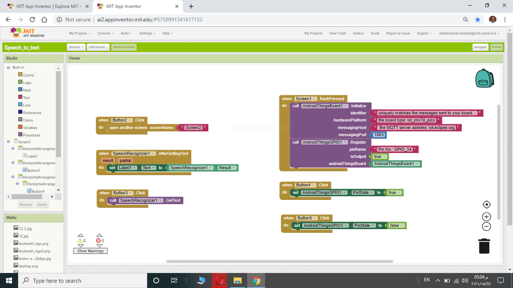Click the MIT App Inventor logo
Image resolution: width=513 pixels, height=288 pixels.
tap(27, 33)
